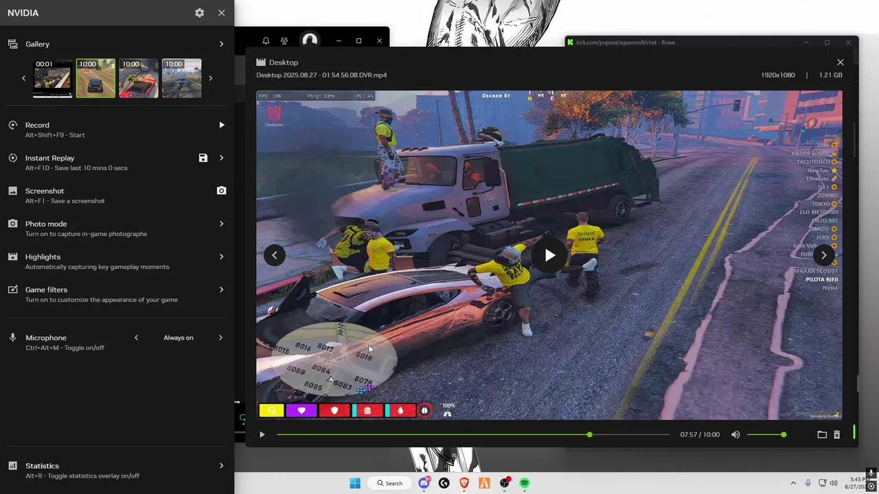Screen dimensions: 879x494
Task: Expand the Gallery section arrow
Action: point(221,44)
